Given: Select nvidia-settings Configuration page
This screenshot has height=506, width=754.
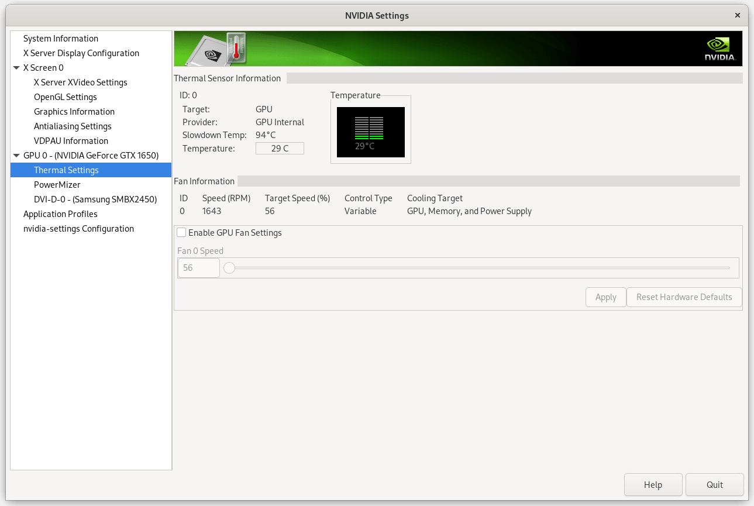Looking at the screenshot, I should [x=78, y=228].
